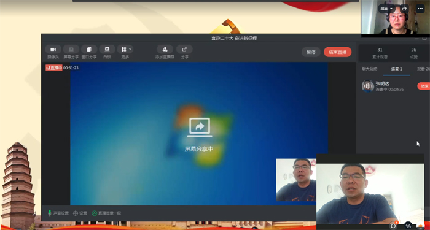Click pop-out icon on top-right video
Screen dimensions: 430x230
[404, 9]
